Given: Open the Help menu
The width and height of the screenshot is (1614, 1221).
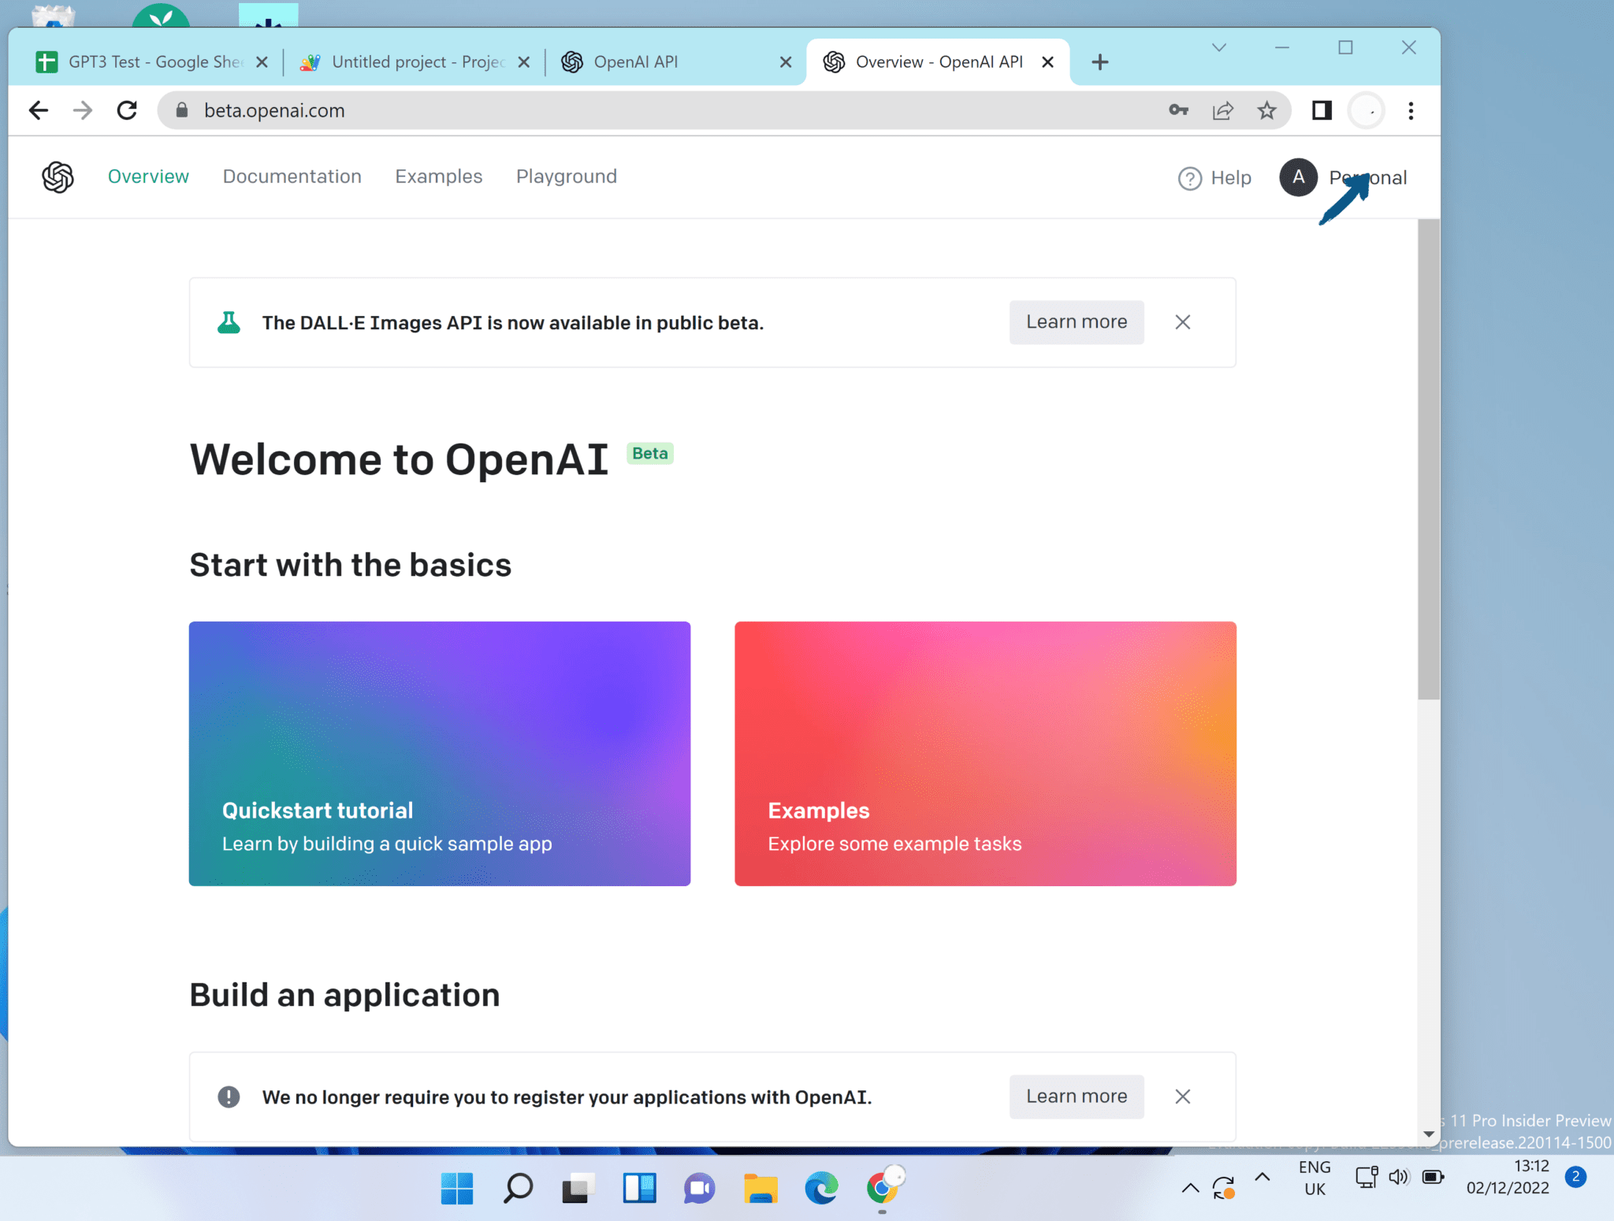Looking at the screenshot, I should point(1214,178).
